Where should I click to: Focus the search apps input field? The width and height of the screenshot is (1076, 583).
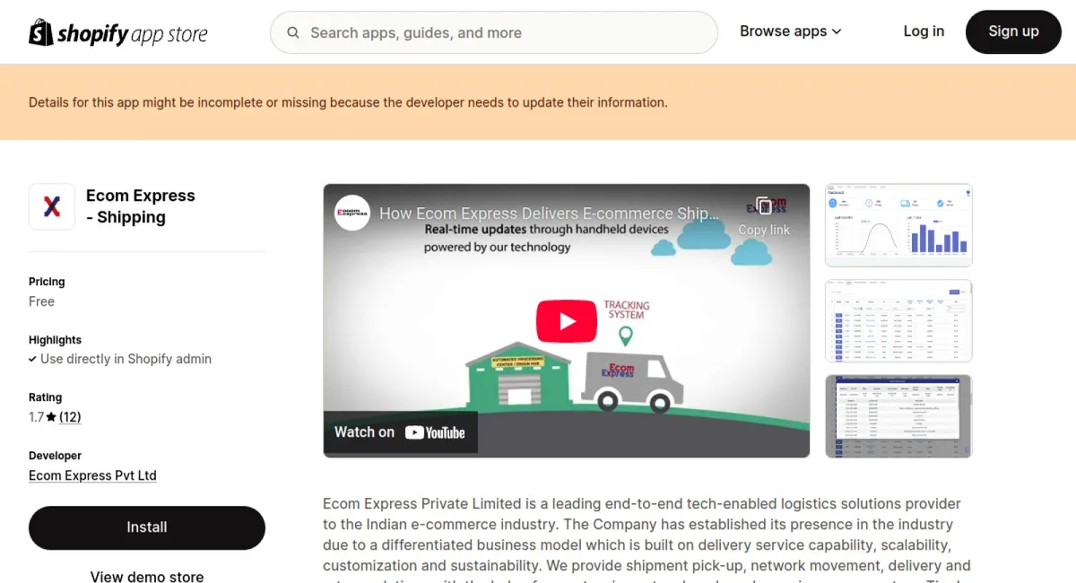[494, 32]
